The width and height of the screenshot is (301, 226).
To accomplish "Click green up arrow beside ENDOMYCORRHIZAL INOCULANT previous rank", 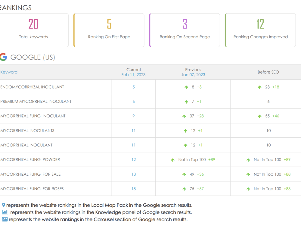I will coord(186,87).
